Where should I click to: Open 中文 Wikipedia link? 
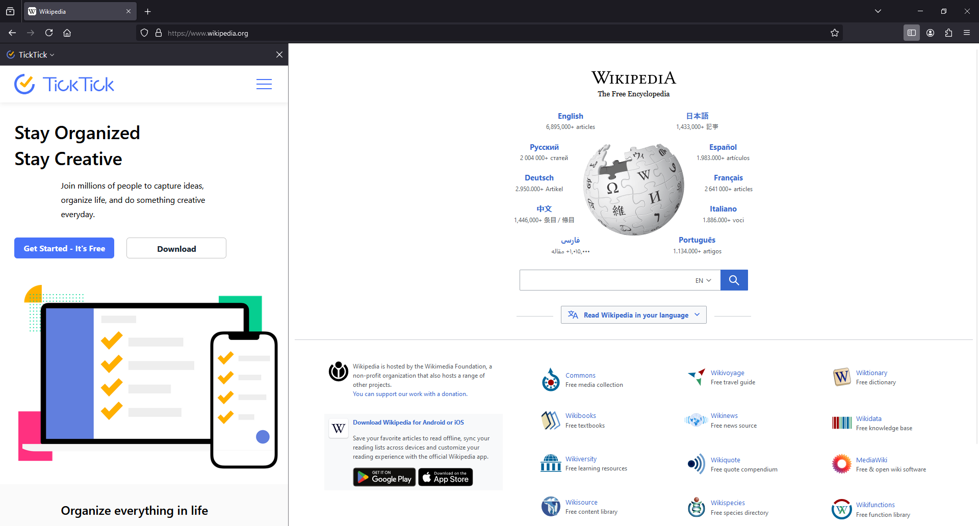pos(544,209)
